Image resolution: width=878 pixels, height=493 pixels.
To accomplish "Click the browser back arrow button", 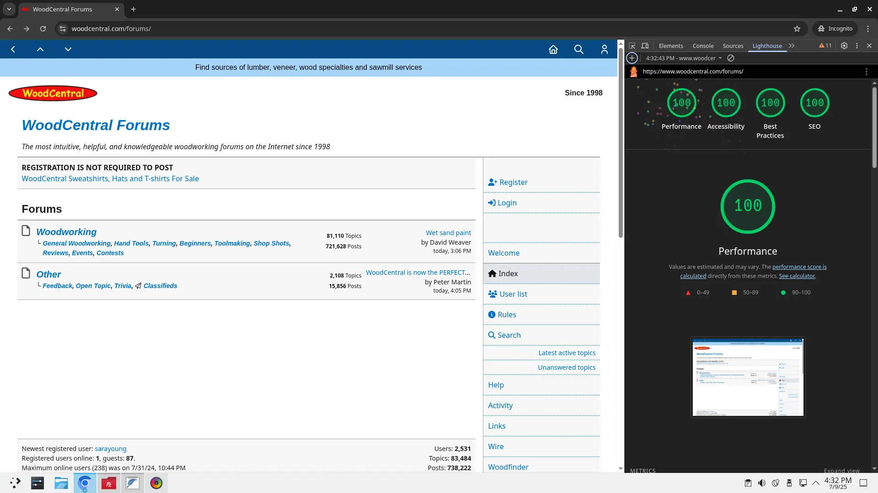I will pos(10,28).
